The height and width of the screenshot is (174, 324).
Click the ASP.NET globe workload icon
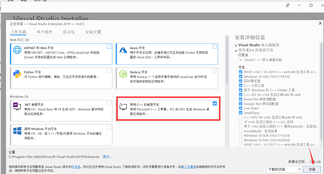point(17,50)
